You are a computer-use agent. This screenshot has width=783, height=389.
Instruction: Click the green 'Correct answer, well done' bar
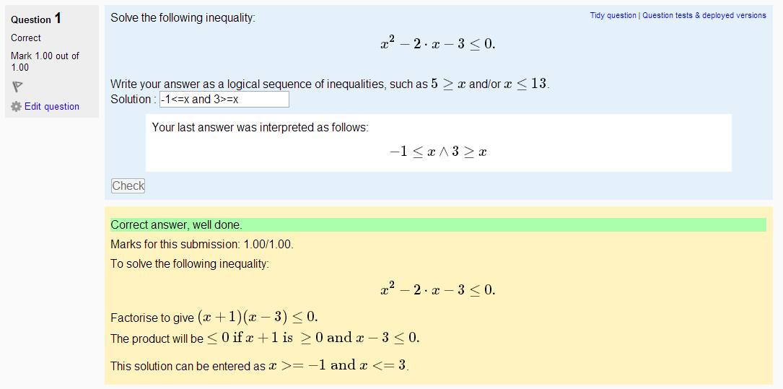(x=438, y=224)
